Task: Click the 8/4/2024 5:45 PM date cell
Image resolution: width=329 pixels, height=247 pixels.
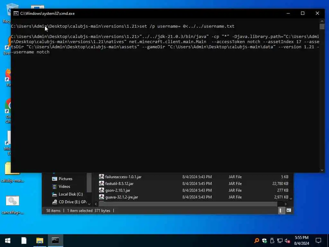Action: pos(197,184)
